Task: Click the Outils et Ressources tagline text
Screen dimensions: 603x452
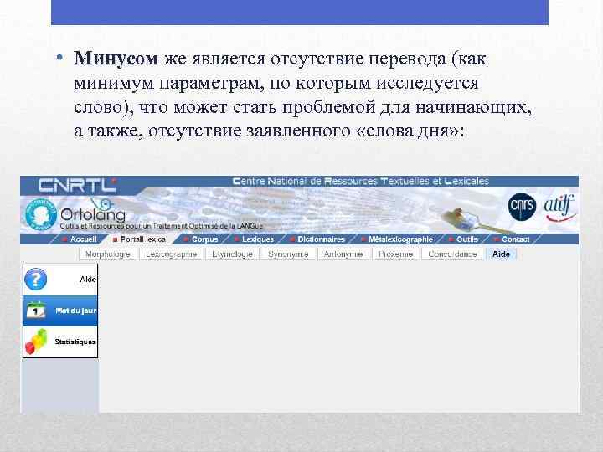Action: tap(162, 226)
